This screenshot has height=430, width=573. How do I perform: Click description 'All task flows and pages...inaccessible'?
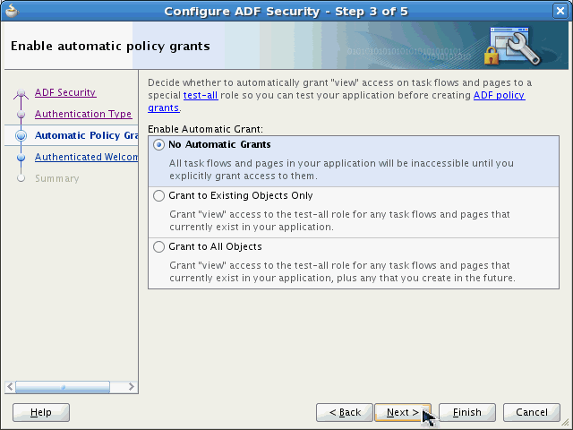(341, 169)
